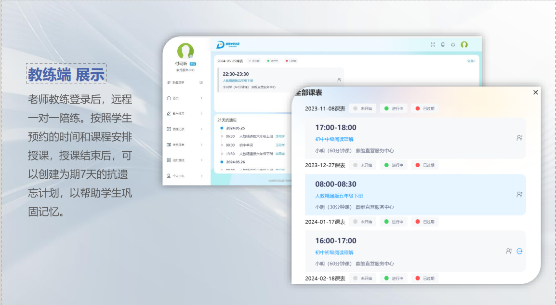This screenshot has width=556, height=305.
Task: Collapse the sidebar with 折叠菜单 toggle icon
Action: 201,82
